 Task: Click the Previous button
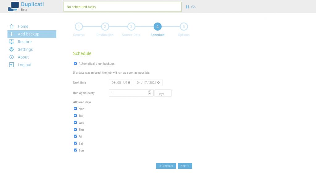(x=166, y=166)
